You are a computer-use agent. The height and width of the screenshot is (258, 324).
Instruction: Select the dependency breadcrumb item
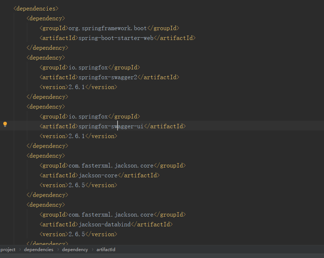pyautogui.click(x=75, y=250)
